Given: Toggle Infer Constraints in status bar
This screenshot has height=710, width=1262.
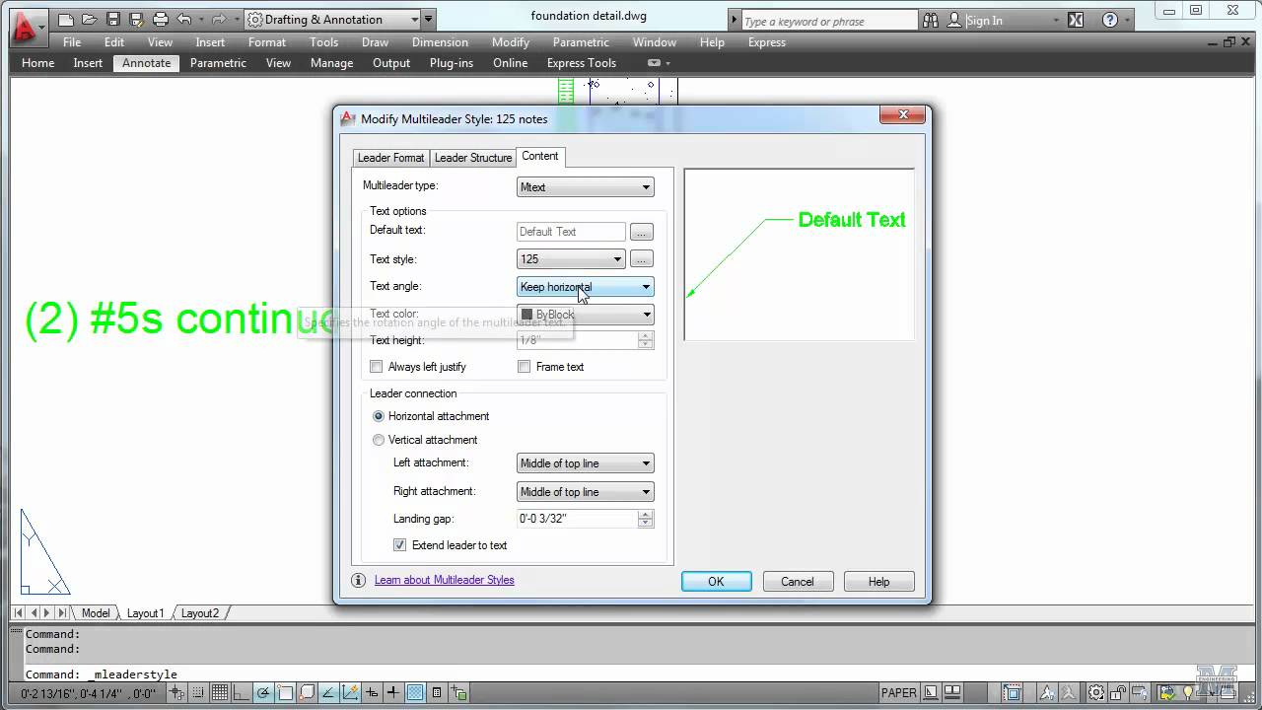Looking at the screenshot, I should [176, 692].
